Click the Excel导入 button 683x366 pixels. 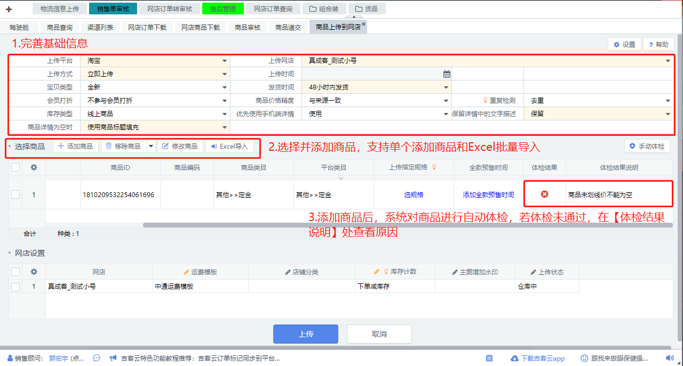(x=229, y=147)
